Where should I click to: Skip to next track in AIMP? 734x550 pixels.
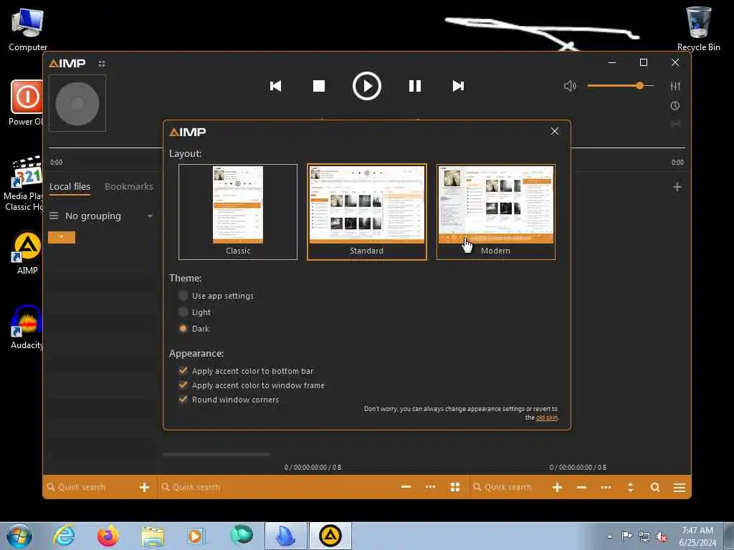(458, 86)
